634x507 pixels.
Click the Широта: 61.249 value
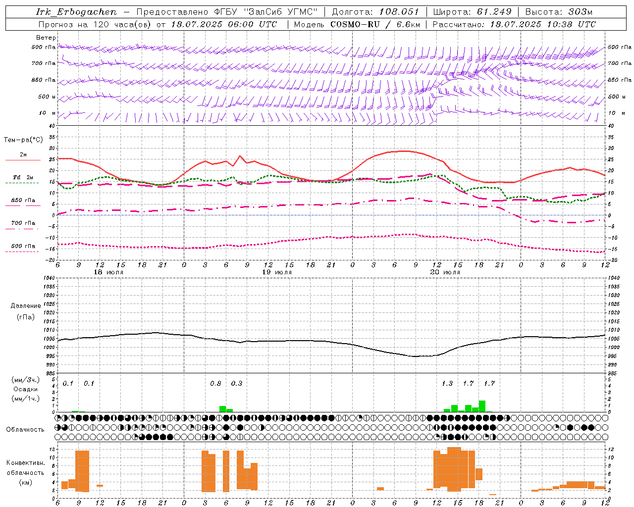[x=473, y=12]
